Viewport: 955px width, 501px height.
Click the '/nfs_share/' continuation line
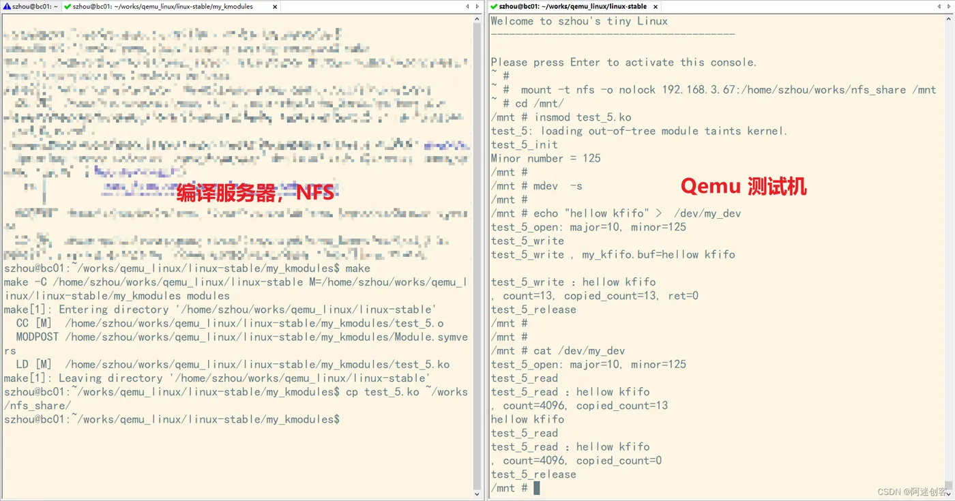tap(37, 406)
